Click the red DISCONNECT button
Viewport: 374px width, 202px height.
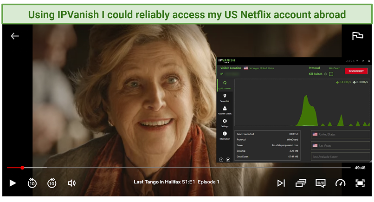356,71
